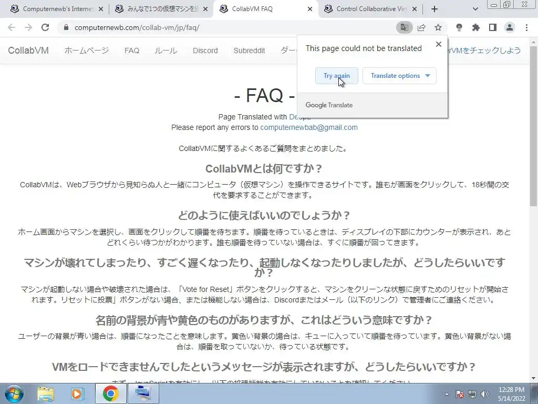Open the Action Center flag icon
The image size is (538, 404).
pos(460,394)
